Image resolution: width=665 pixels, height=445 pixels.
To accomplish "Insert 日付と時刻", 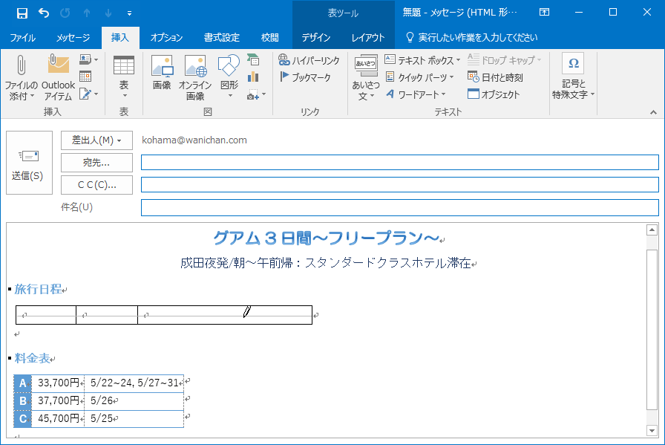I will [495, 77].
